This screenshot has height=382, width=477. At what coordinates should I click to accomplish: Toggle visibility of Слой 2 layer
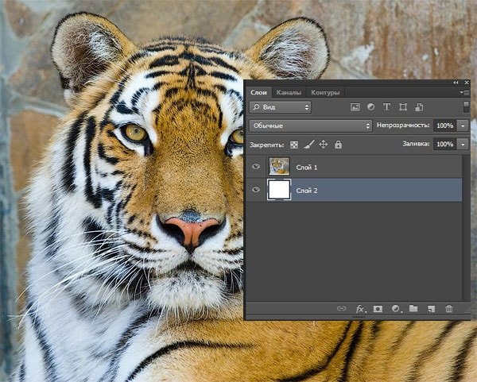tap(256, 190)
